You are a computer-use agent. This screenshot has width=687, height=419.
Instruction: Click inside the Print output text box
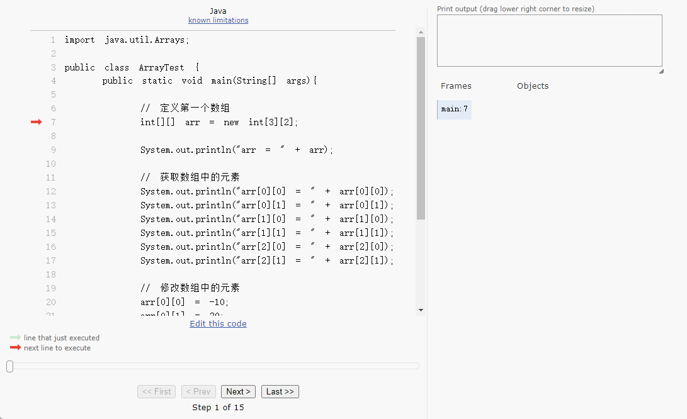tap(549, 40)
